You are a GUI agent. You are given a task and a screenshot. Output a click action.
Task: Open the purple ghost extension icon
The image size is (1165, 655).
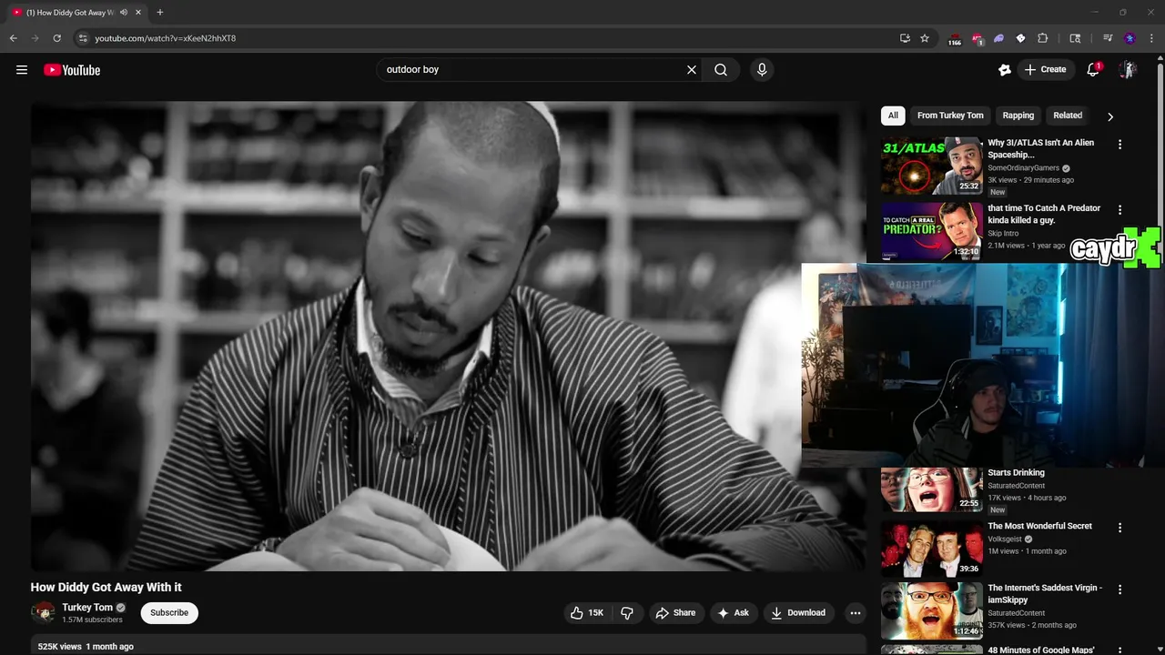click(998, 38)
